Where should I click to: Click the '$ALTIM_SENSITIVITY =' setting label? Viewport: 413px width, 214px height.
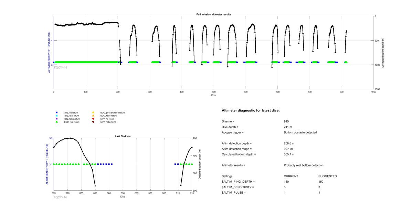(238, 187)
